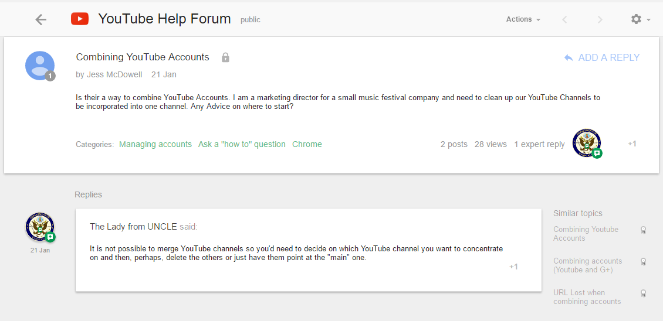Open The Lady from UNCLE's reply avatar
663x321 pixels.
point(40,227)
